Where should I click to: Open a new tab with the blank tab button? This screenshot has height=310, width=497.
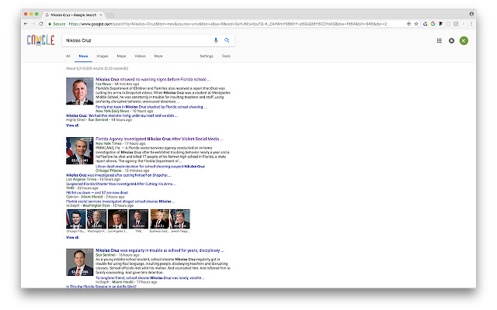click(x=110, y=15)
